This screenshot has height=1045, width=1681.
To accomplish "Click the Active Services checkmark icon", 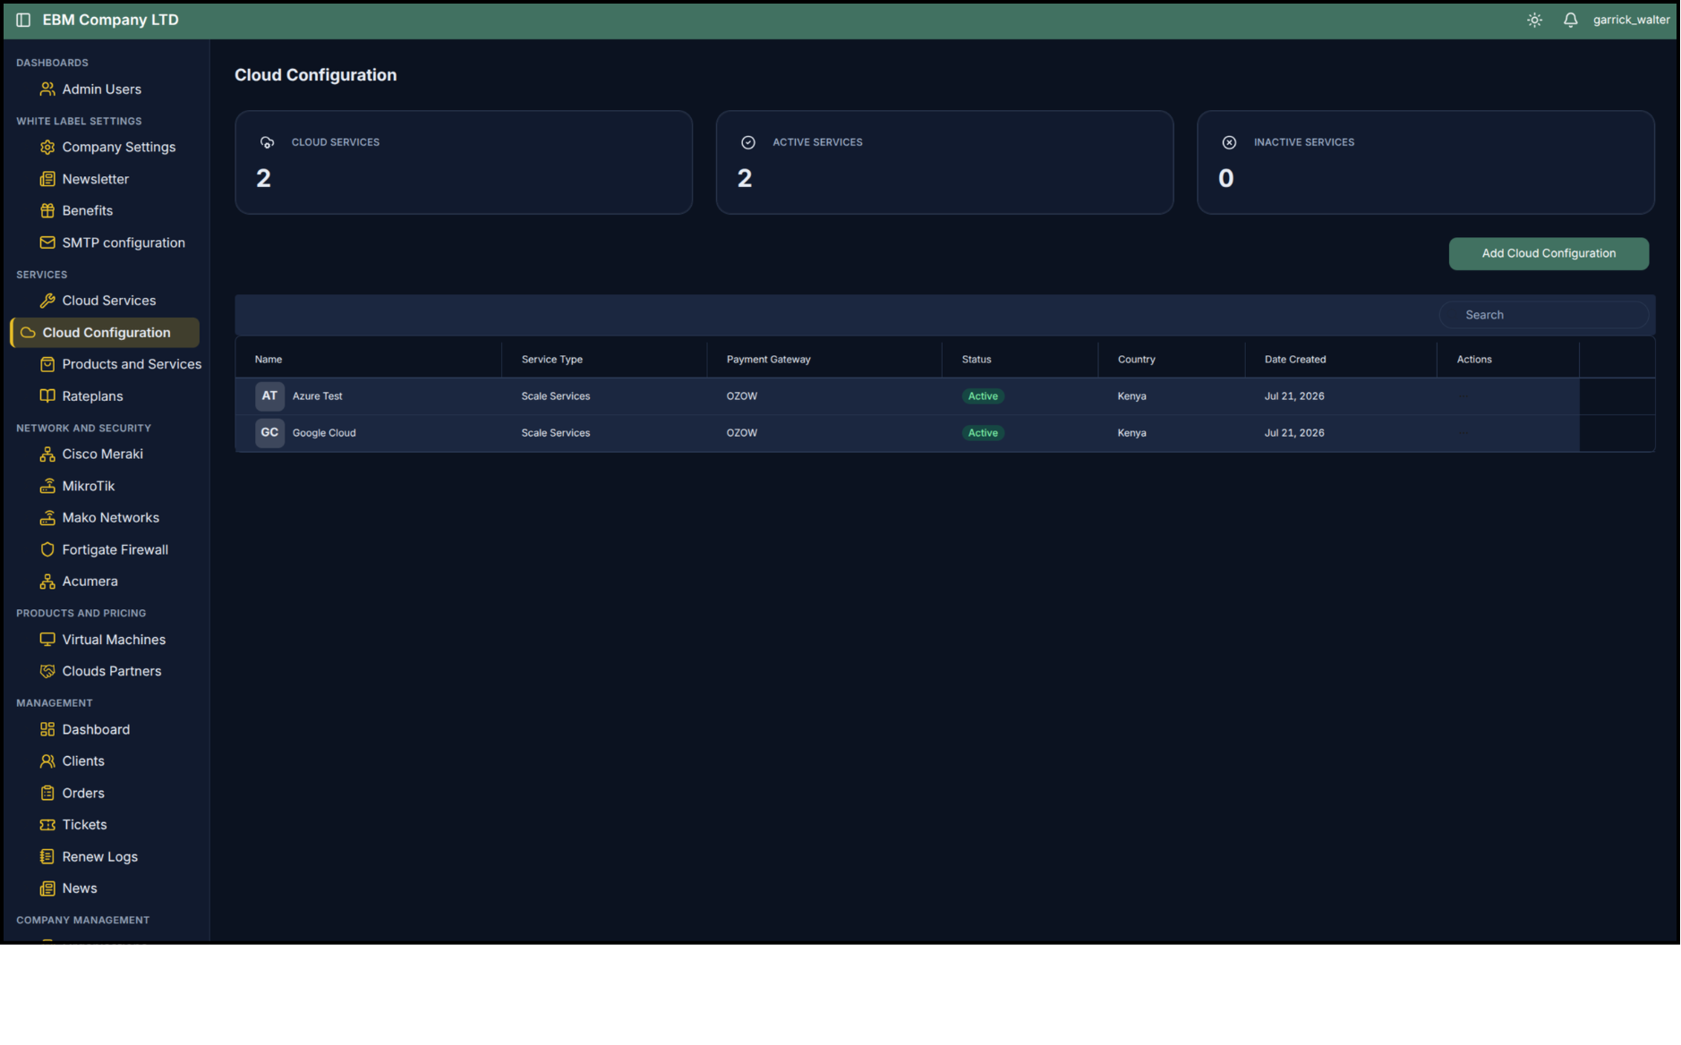I will coord(748,142).
